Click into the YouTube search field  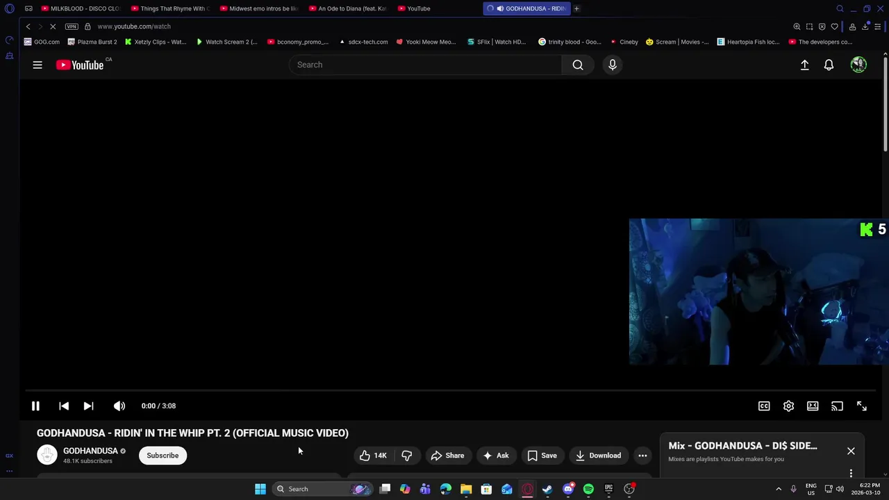tap(425, 65)
